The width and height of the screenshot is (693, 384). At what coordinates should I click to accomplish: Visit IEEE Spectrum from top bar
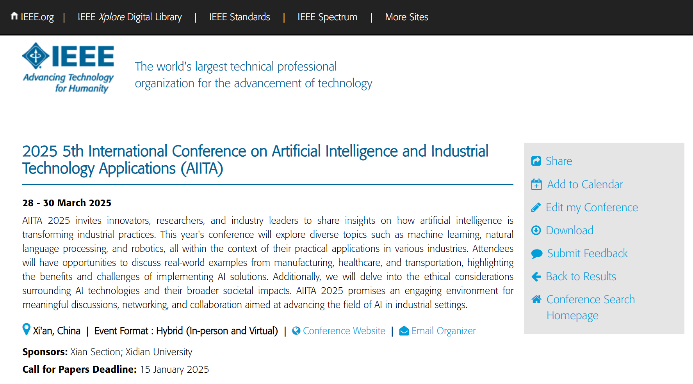point(327,17)
